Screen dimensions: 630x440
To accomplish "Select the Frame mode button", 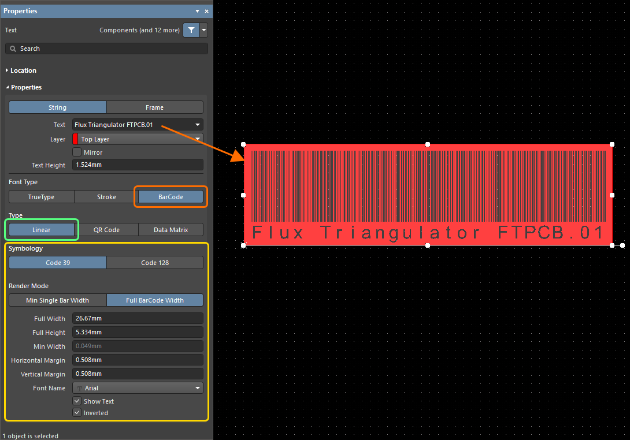I will coord(155,107).
